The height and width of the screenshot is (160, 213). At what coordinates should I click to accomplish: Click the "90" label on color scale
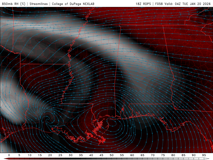[x=194, y=155]
